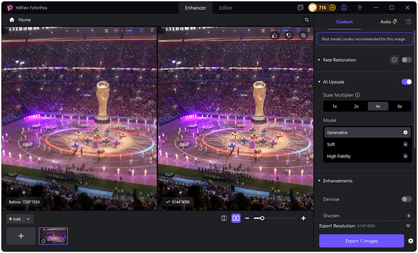Viewport: 418px width, 253px height.
Task: Open the help question mark icon
Action: click(408, 22)
